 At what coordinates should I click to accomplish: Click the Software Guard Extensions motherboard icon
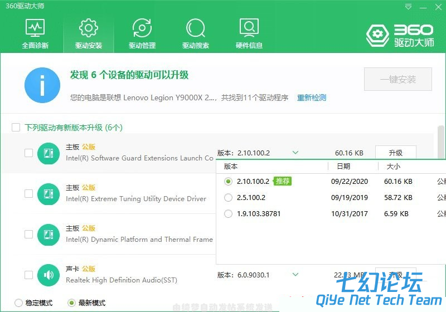pos(49,153)
